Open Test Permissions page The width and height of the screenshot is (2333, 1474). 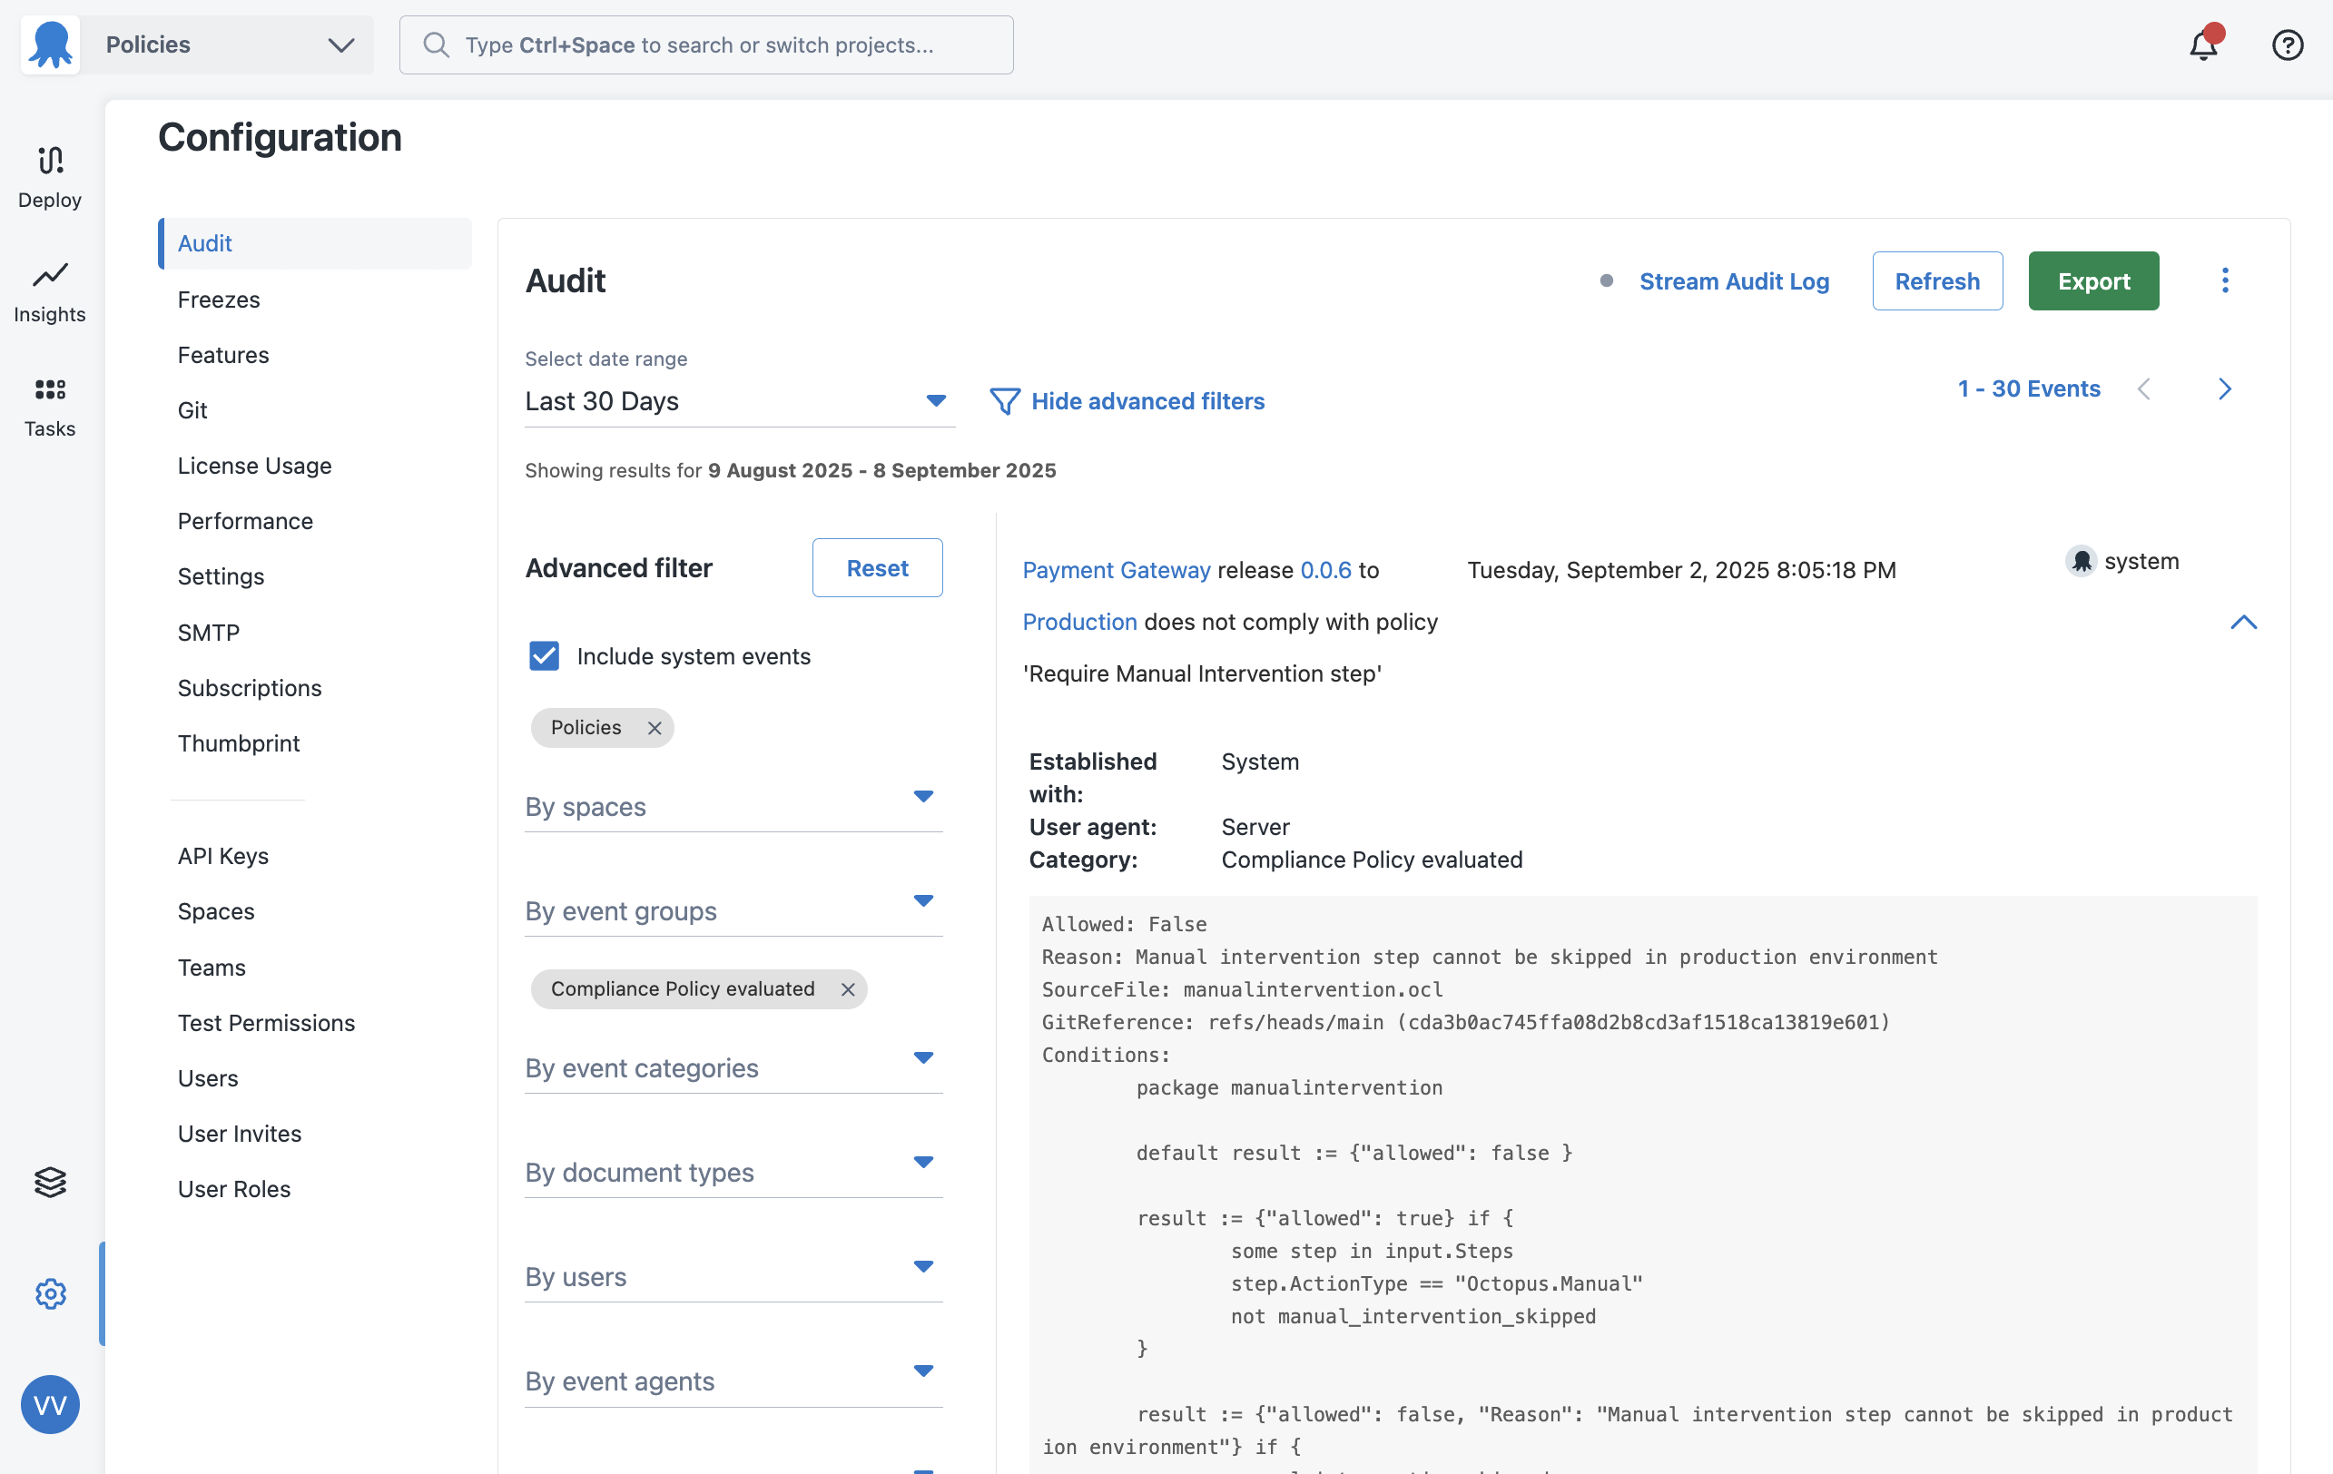[x=267, y=1023]
